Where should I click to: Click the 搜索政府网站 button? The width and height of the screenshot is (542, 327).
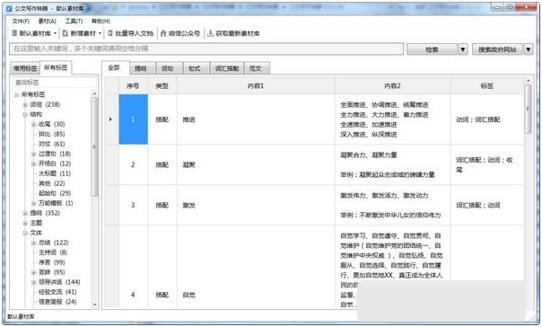497,49
